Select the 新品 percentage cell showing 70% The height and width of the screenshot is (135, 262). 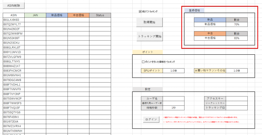(236, 24)
